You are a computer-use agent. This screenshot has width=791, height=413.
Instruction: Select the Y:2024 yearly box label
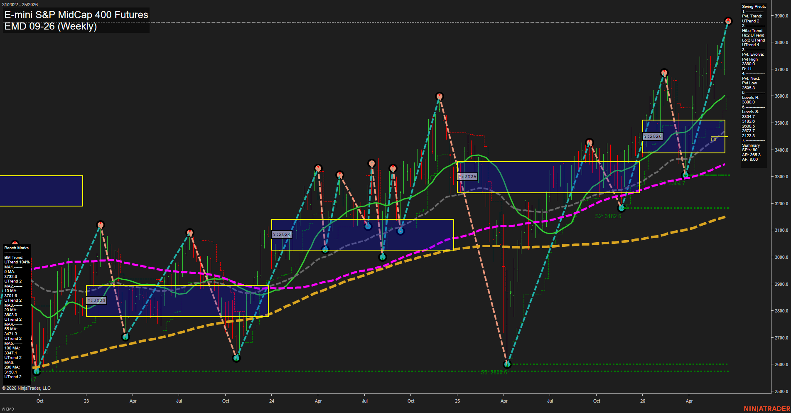point(282,234)
